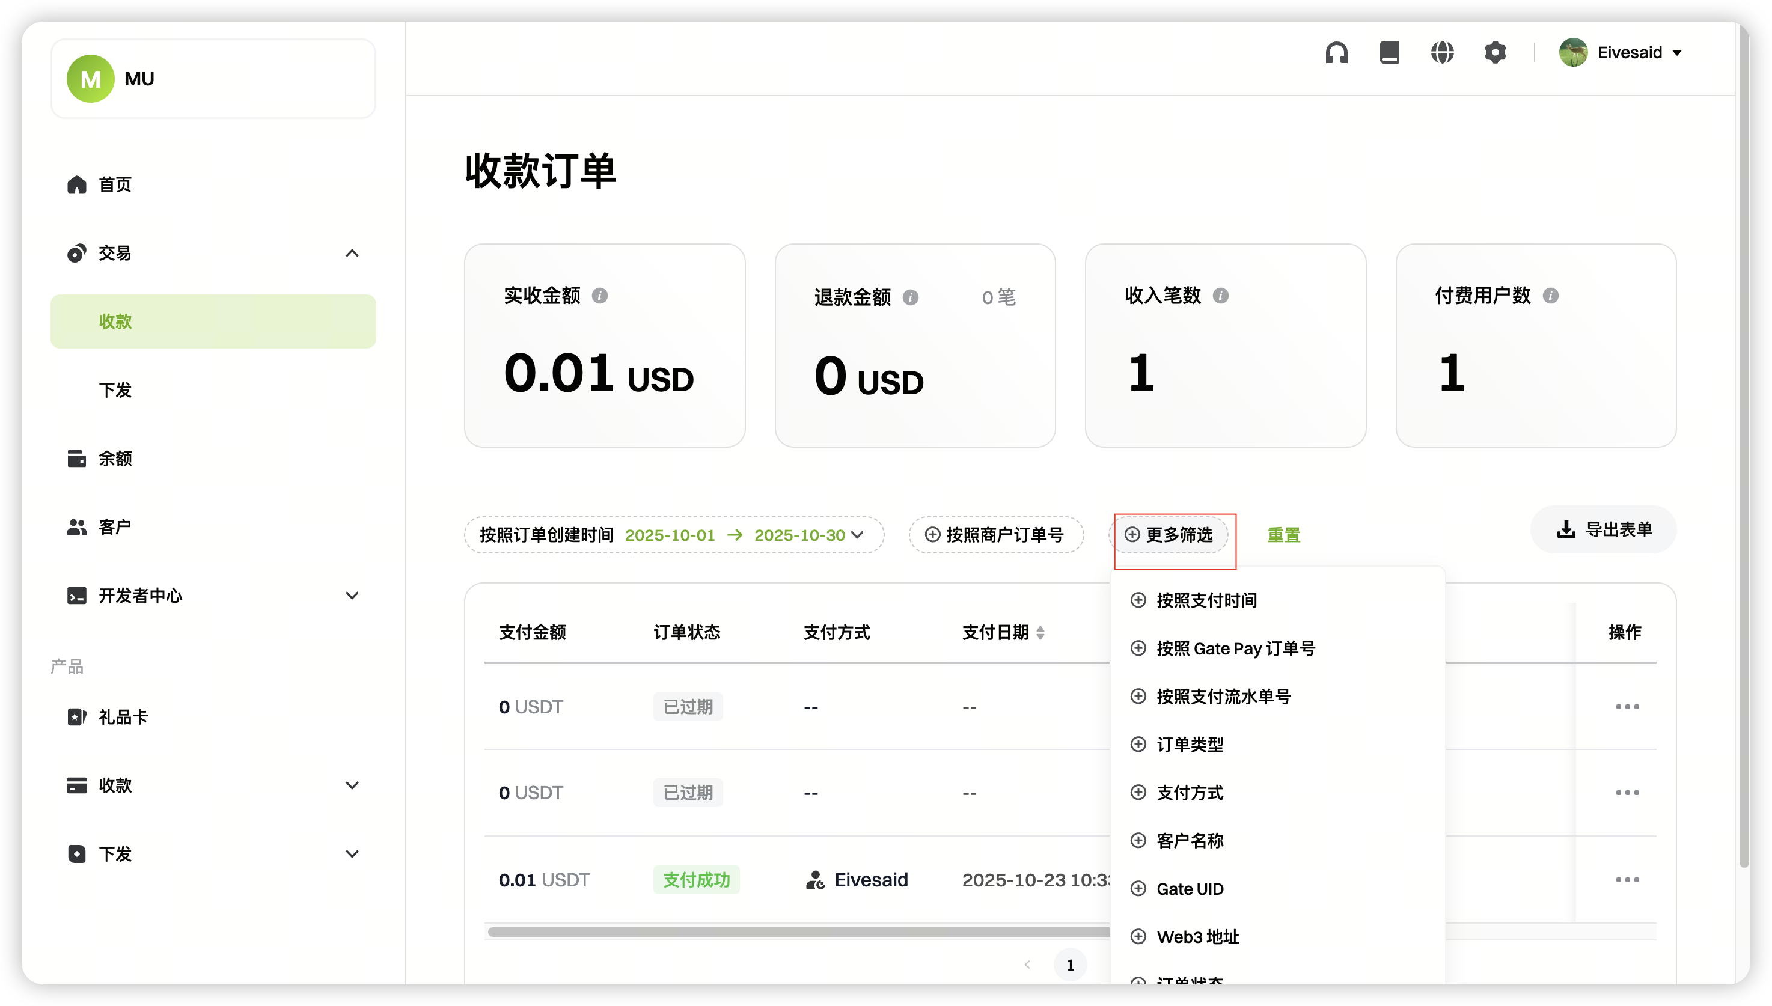
Task: Click the 客户 customers sidebar item
Action: 114,527
